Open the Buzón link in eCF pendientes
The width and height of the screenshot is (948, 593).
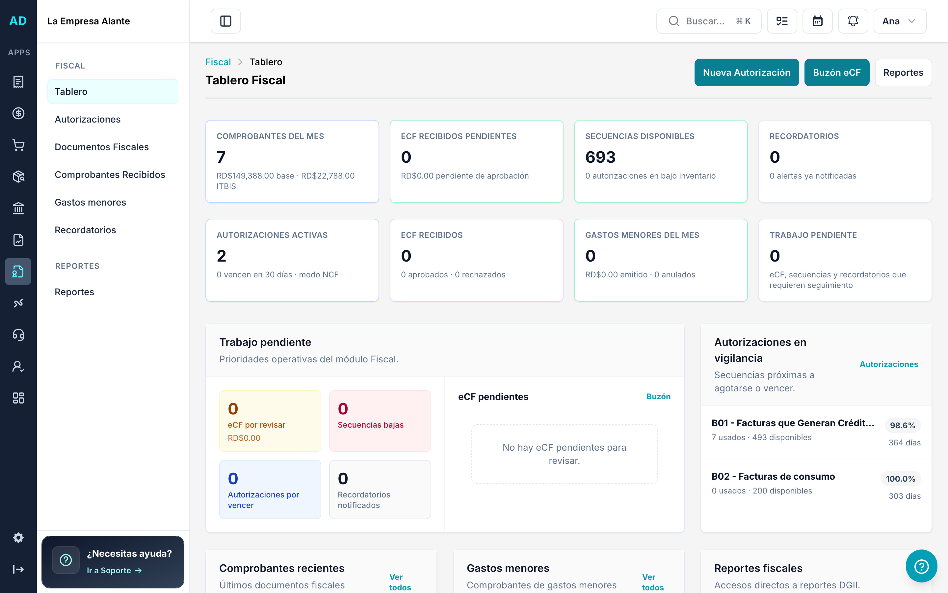tap(658, 397)
